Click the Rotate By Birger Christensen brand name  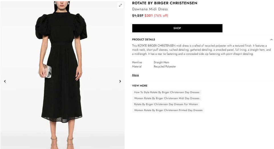pos(165,3)
